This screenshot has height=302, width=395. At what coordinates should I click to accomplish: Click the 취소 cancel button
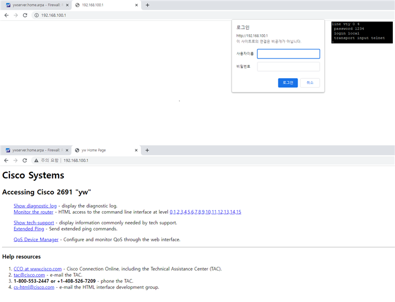click(310, 83)
